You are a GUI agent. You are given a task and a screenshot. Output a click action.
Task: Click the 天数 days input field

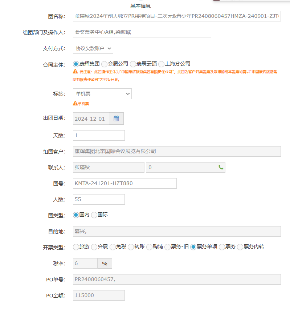[x=99, y=136]
